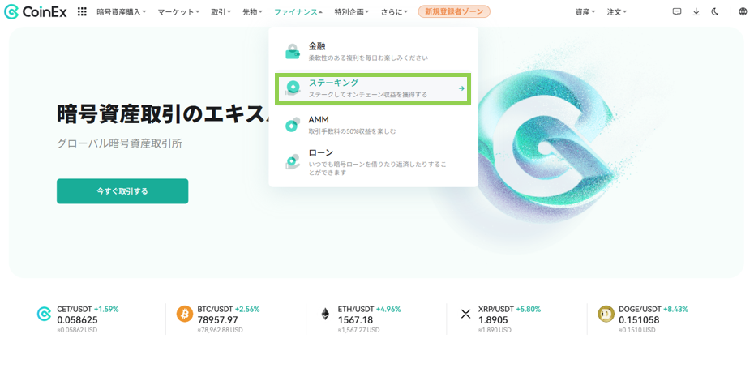Open the chat support icon
Image resolution: width=754 pixels, height=368 pixels.
[x=677, y=12]
